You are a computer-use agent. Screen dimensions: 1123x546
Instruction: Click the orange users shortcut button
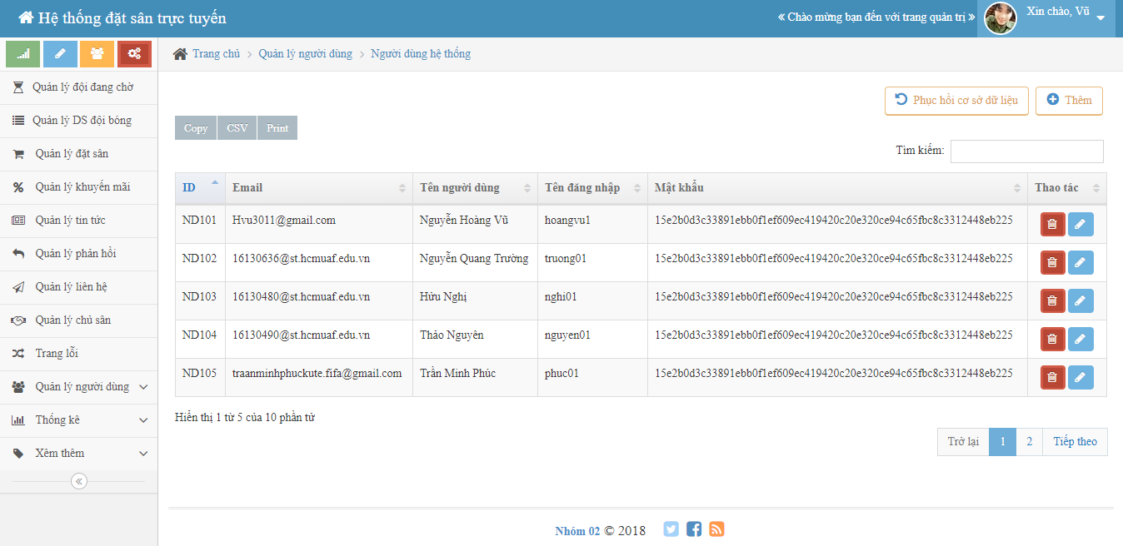(97, 54)
